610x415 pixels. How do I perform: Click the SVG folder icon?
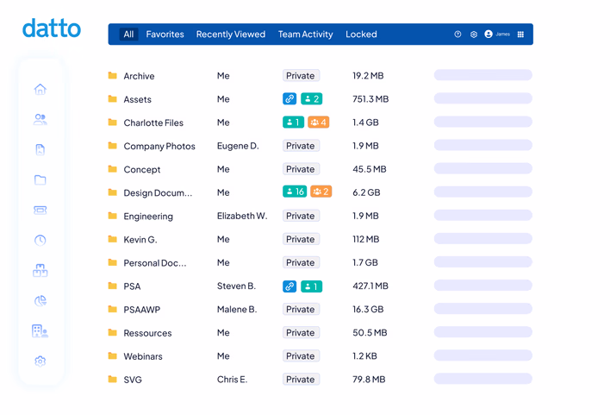(x=112, y=379)
